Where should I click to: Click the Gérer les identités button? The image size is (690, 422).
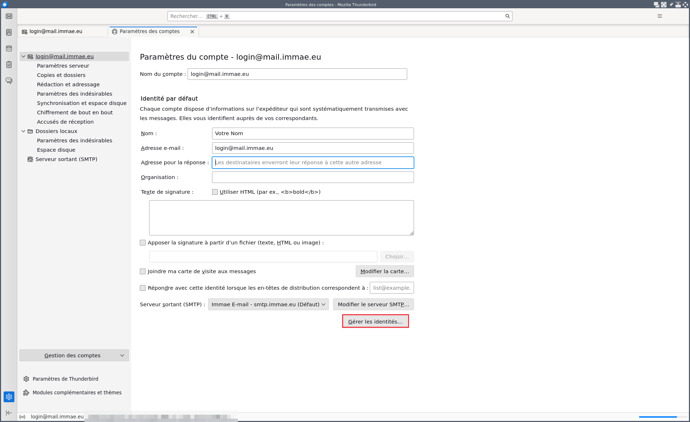coord(375,321)
